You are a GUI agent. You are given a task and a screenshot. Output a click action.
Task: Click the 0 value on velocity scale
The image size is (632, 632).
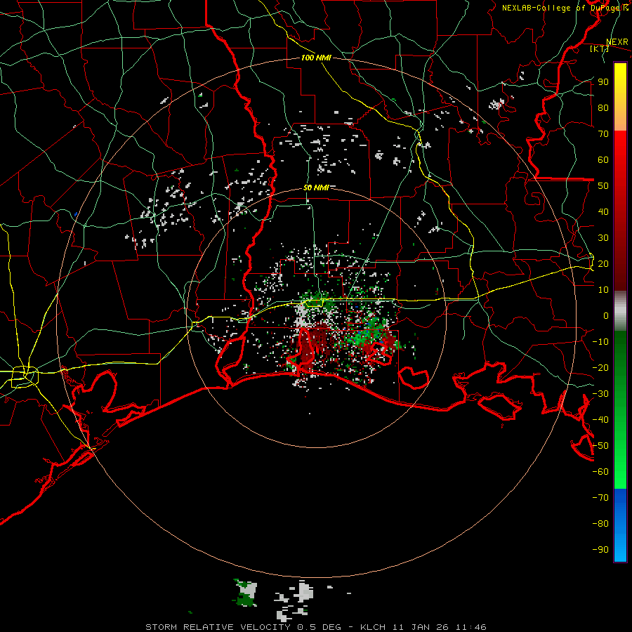606,315
